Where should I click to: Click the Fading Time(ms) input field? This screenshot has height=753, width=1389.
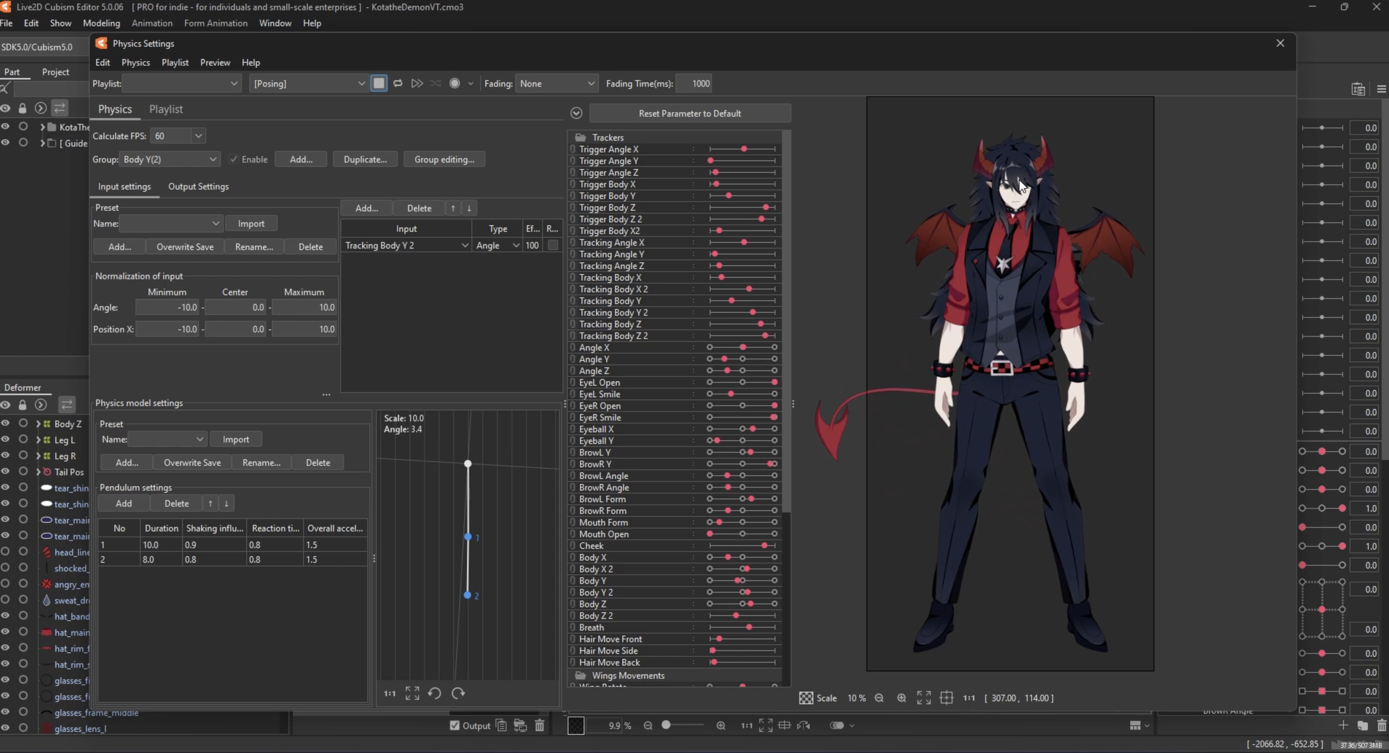pos(693,83)
